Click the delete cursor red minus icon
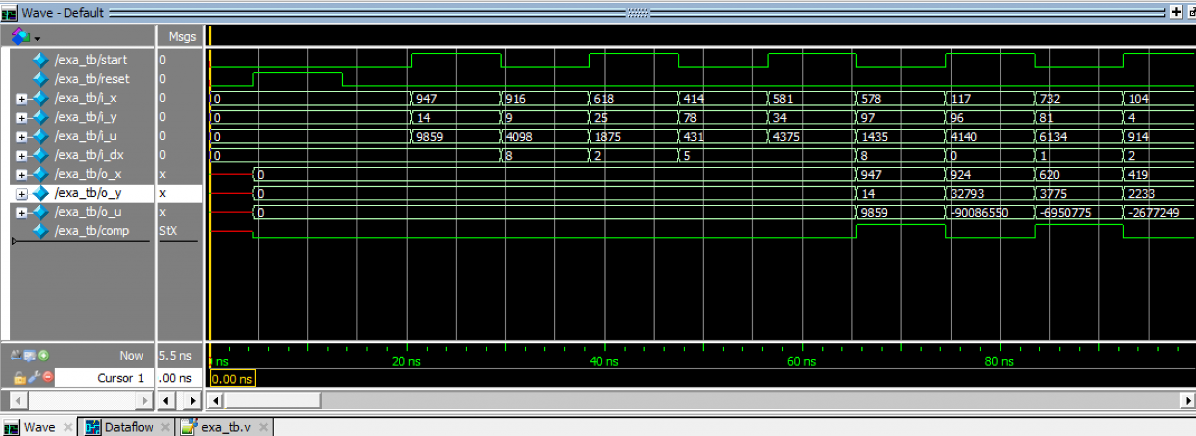 coord(48,378)
